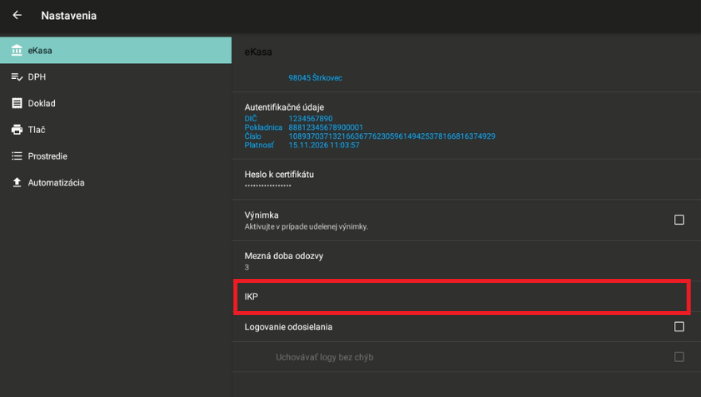701x397 pixels.
Task: Open the Autentifikačné údaje entry
Action: [284, 107]
